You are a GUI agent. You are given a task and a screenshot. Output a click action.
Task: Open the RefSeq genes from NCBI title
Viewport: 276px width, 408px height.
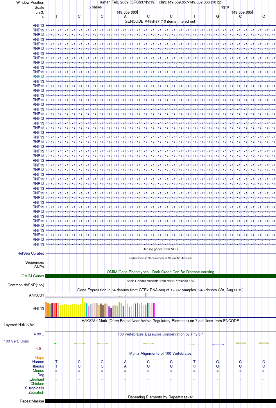point(160,249)
